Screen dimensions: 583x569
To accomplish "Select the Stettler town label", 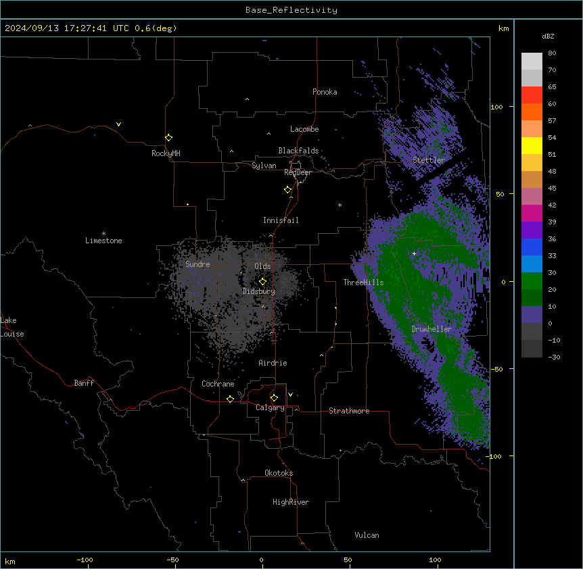I will [428, 160].
